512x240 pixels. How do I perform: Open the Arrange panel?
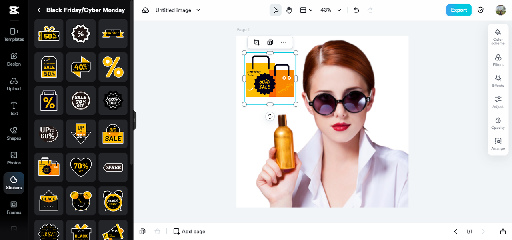498,144
